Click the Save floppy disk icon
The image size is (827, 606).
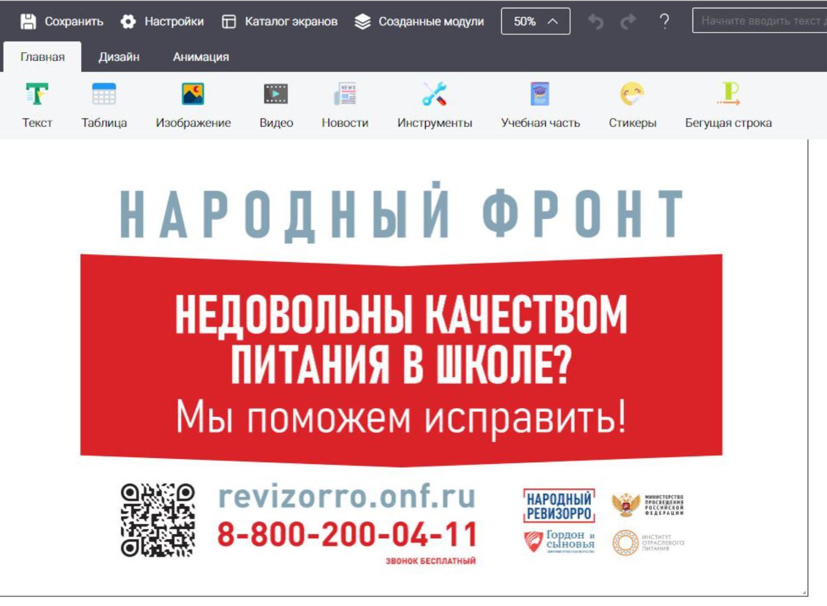point(28,21)
